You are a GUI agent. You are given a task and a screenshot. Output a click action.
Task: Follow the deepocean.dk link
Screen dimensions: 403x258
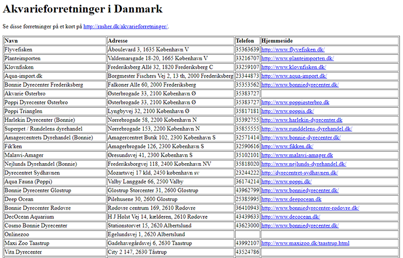click(292, 199)
